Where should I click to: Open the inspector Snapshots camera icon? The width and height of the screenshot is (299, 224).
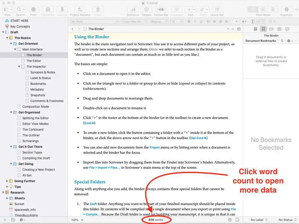[279, 29]
